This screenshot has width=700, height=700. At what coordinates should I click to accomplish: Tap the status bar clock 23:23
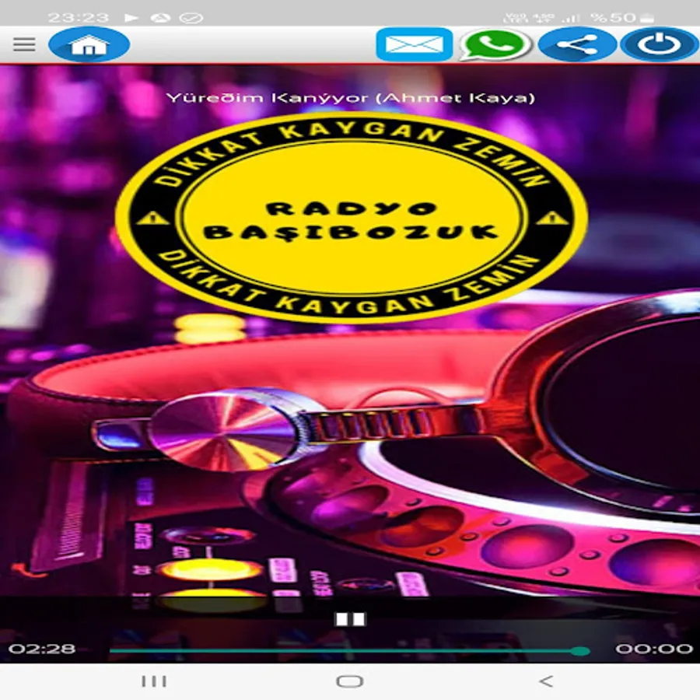click(78, 17)
